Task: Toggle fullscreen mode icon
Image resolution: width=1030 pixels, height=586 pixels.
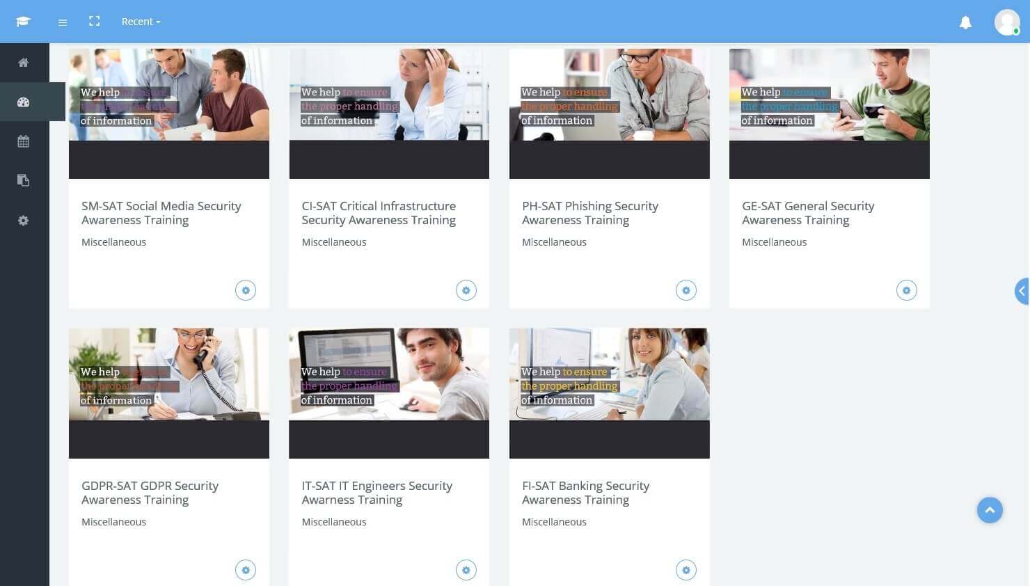Action: (95, 22)
